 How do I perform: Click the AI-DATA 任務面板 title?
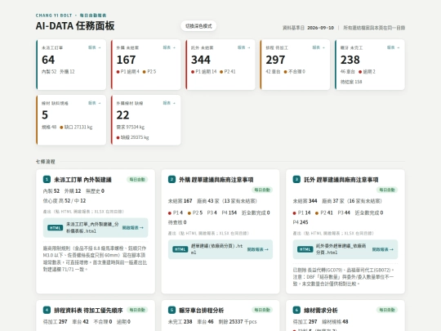pyautogui.click(x=75, y=26)
